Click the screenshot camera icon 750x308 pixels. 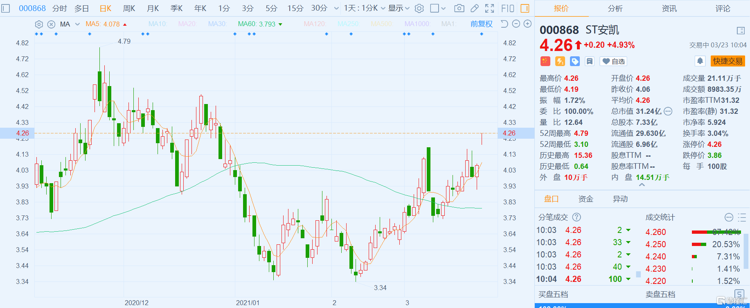tap(459, 8)
